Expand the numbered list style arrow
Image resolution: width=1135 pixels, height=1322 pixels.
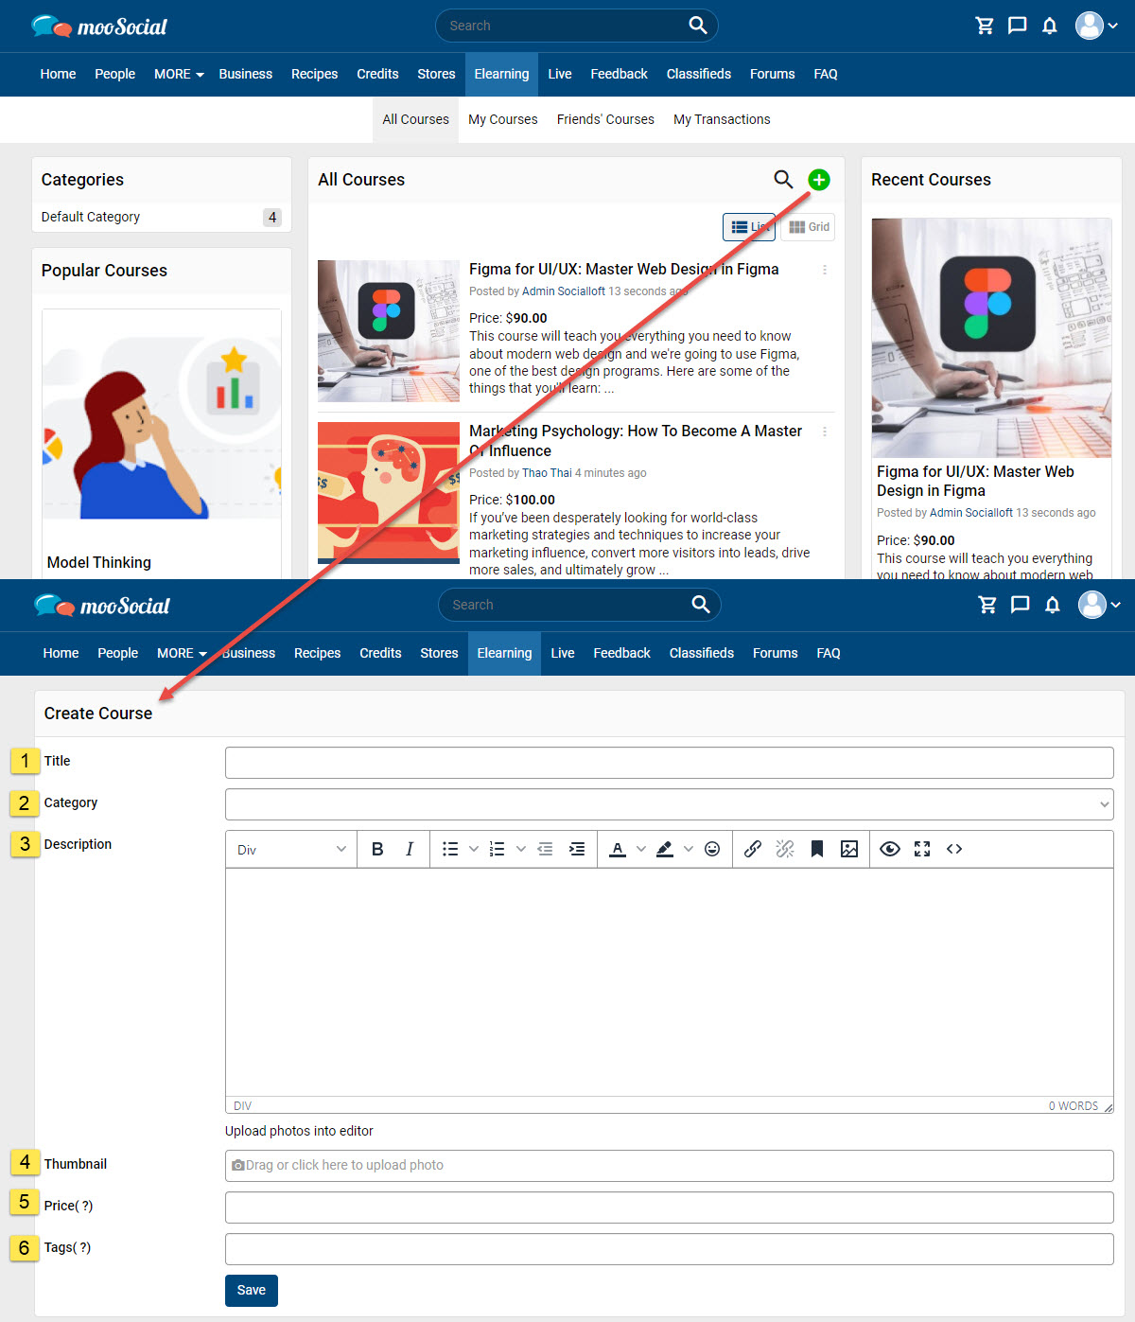pyautogui.click(x=521, y=849)
